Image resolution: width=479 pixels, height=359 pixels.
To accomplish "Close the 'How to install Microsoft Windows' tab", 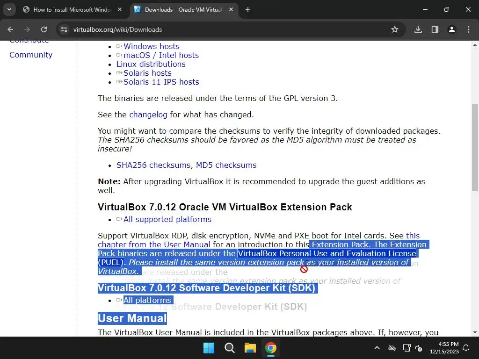I will [x=120, y=9].
